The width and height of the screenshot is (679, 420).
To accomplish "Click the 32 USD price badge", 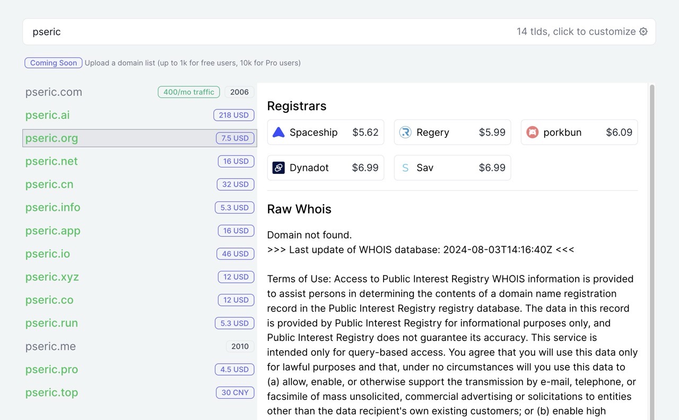I will (x=236, y=185).
